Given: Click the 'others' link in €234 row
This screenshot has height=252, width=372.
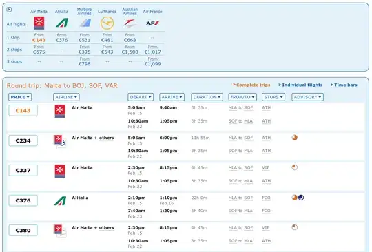Looking at the screenshot, I should [106, 138].
